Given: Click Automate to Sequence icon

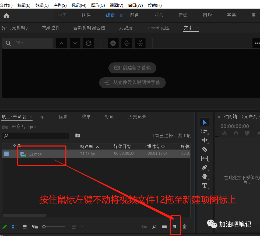Looking at the screenshot, I should click(x=144, y=227).
